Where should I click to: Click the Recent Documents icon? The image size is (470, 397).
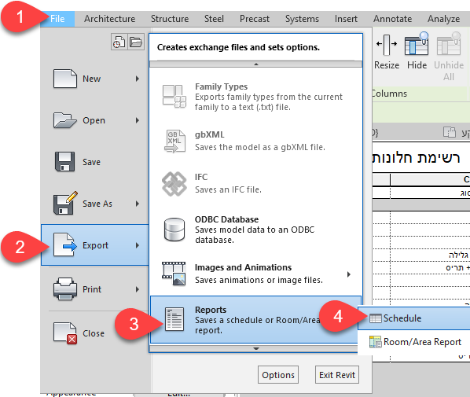pyautogui.click(x=119, y=42)
